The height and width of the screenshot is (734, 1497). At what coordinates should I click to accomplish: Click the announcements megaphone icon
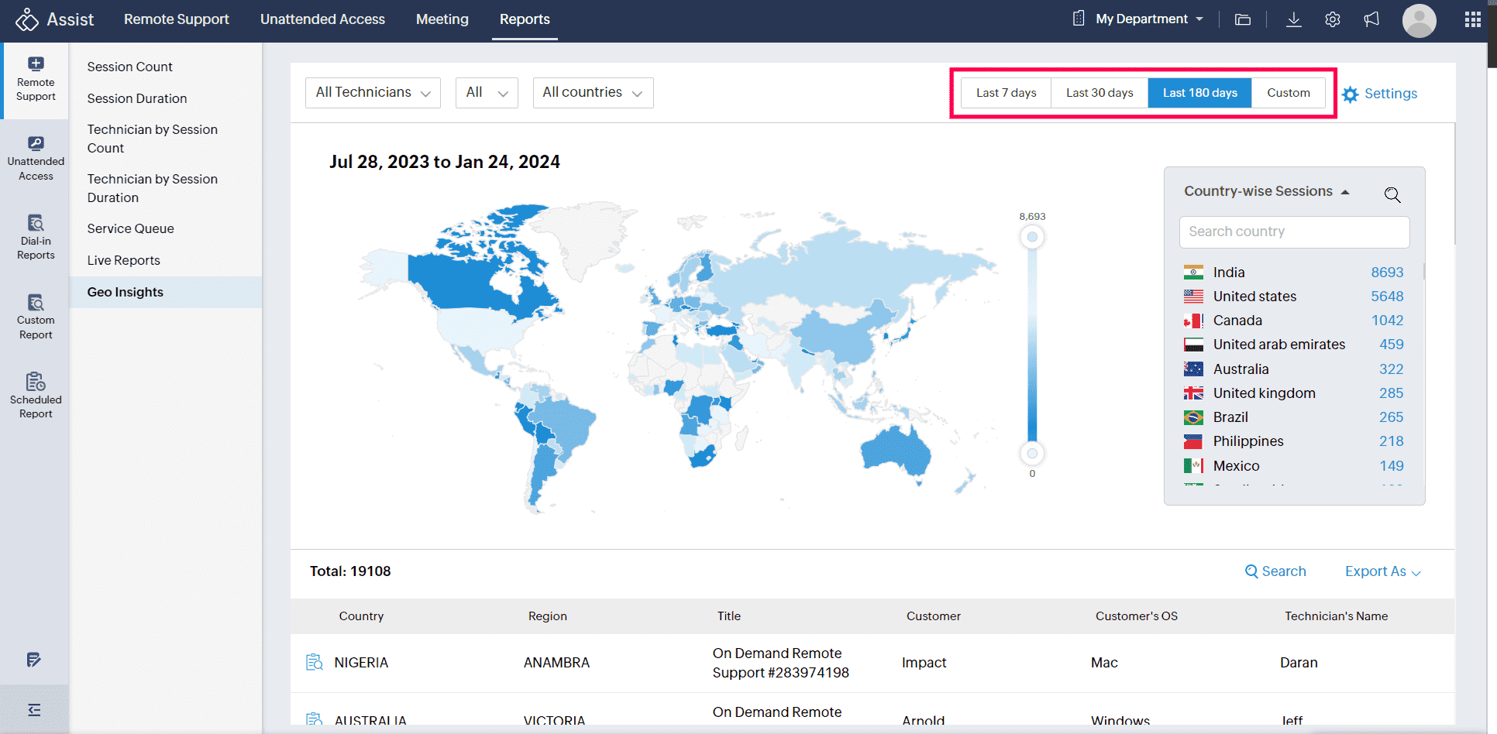[x=1371, y=19]
